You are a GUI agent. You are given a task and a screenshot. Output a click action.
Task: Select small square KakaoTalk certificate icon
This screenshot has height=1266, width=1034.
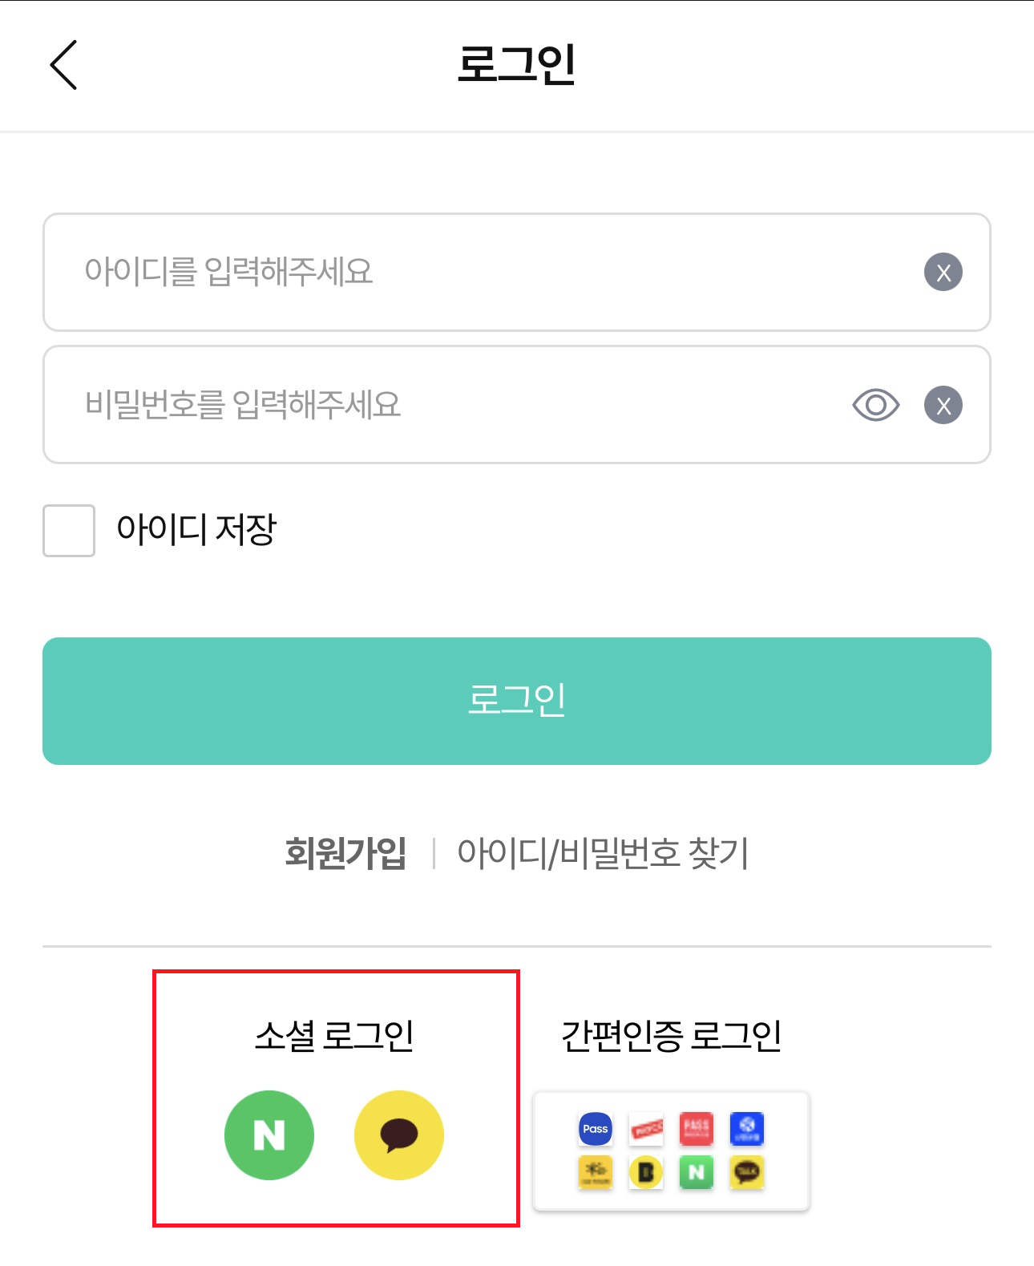pos(747,1173)
